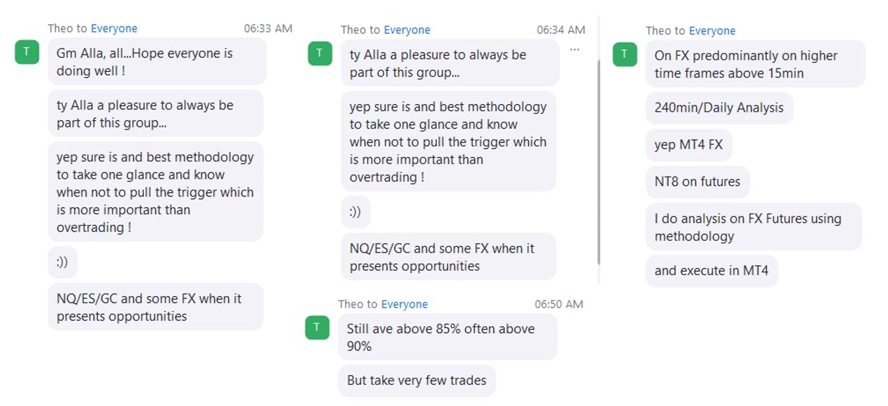Open the three-dot more options menu
Screen dimensions: 888x406
tap(574, 50)
